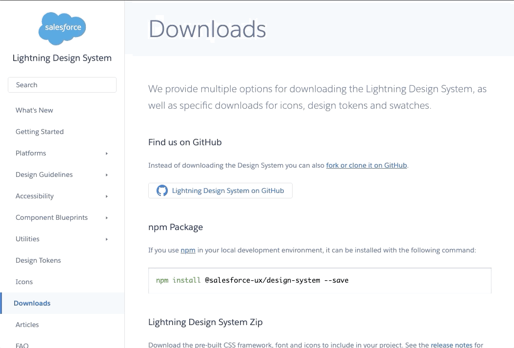Focus the Search input field
This screenshot has width=514, height=348.
tap(62, 85)
